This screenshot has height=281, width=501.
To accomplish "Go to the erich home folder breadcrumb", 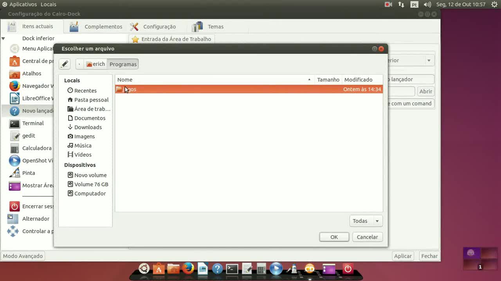I will [x=96, y=64].
